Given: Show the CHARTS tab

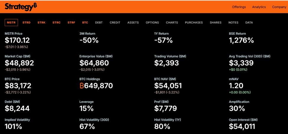Looking at the screenshot, I should click(x=172, y=23).
